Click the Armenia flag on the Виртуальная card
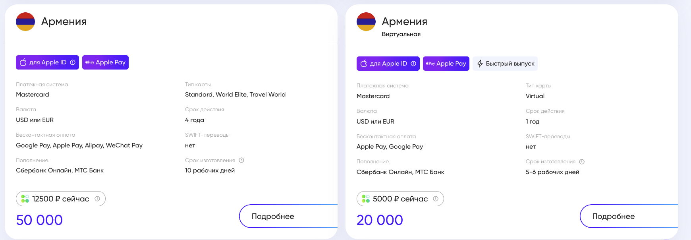691x240 pixels. pyautogui.click(x=366, y=21)
